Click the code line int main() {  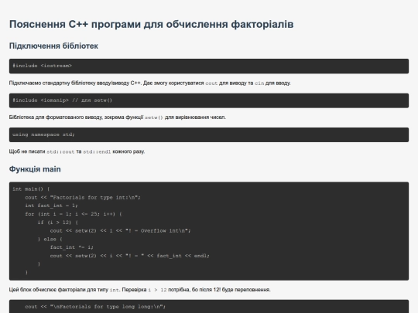[31, 189]
